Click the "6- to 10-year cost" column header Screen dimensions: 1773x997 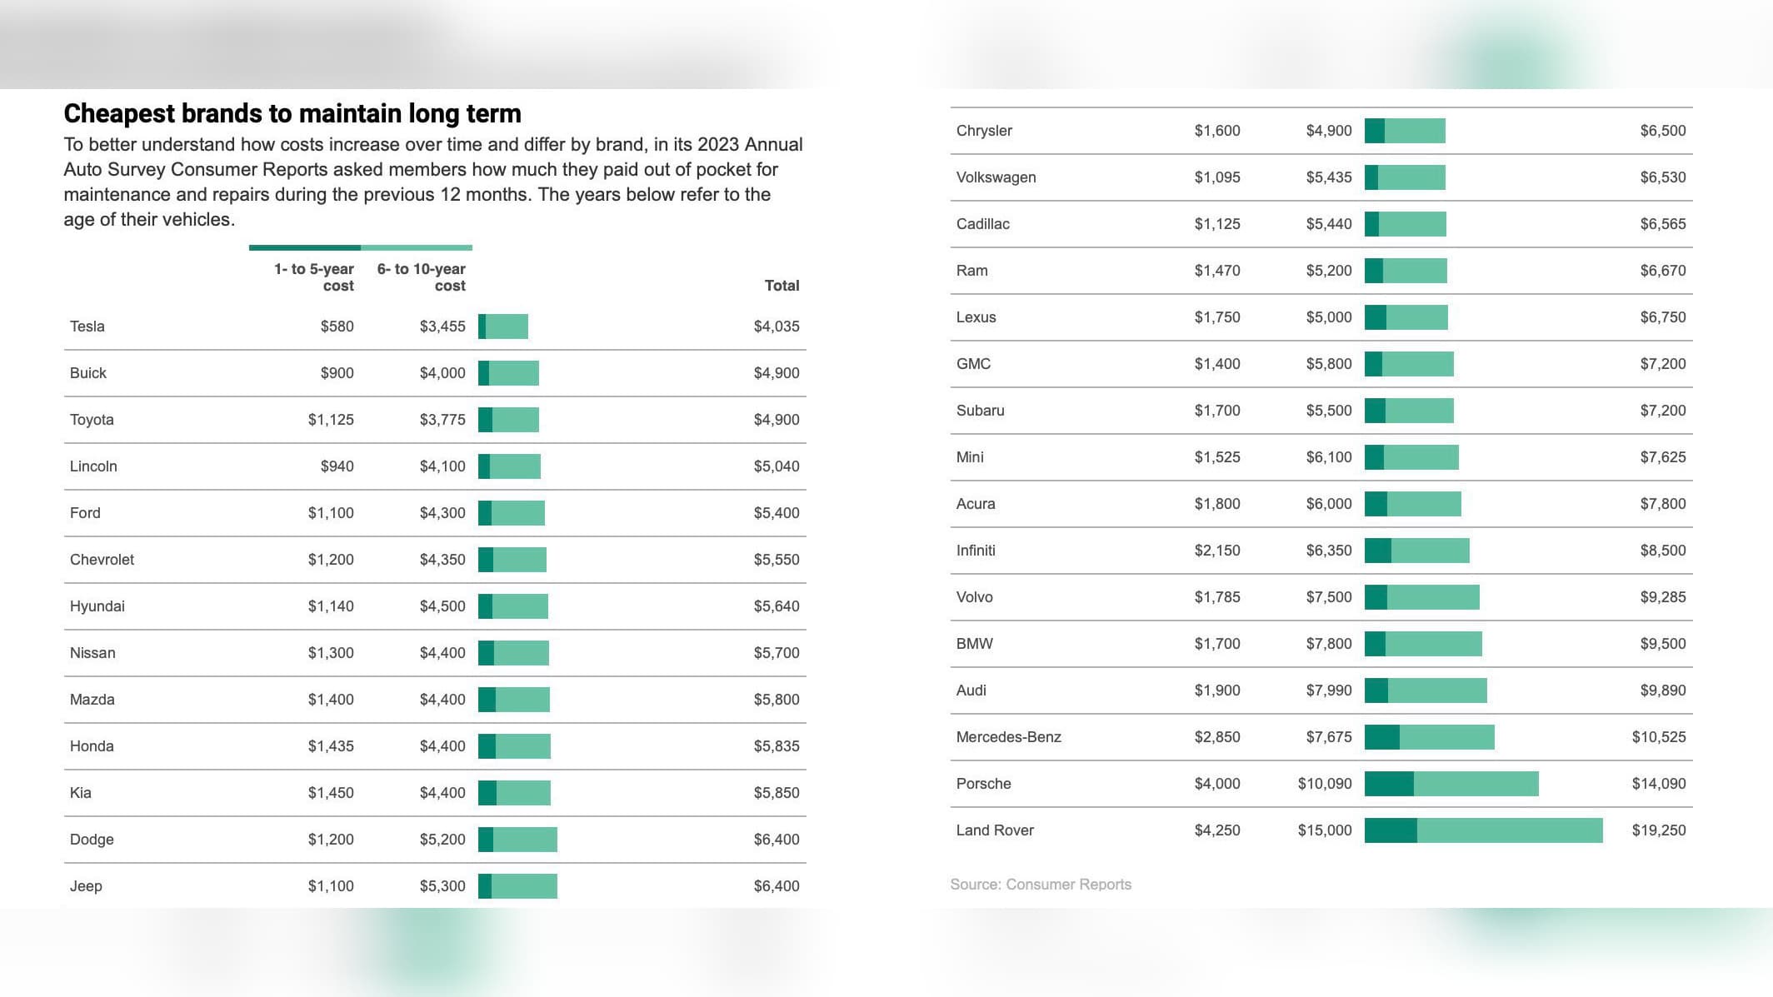point(422,277)
